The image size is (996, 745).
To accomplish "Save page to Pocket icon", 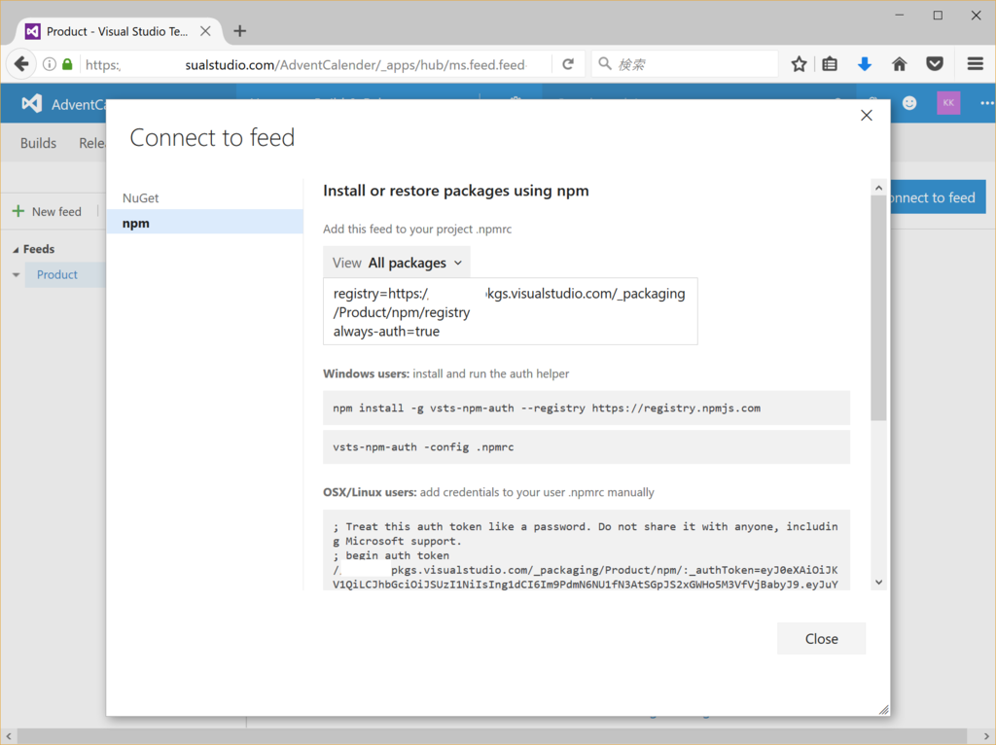I will tap(935, 64).
